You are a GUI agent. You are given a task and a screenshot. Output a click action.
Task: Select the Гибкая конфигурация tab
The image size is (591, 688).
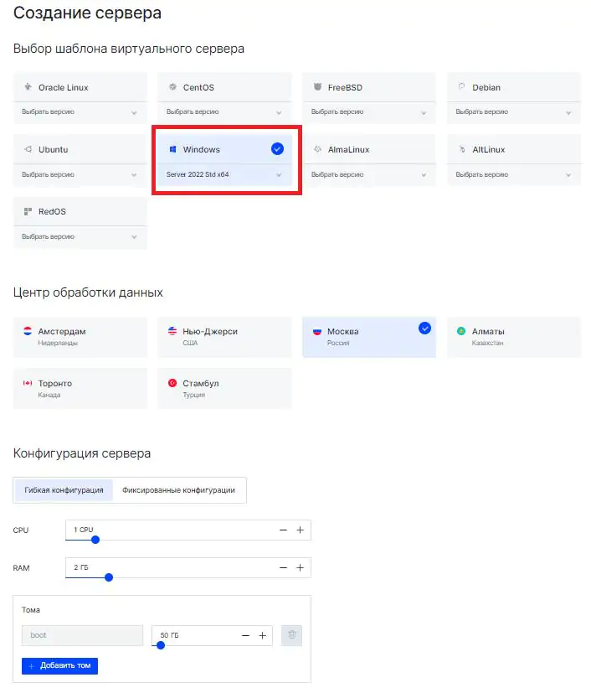[64, 490]
